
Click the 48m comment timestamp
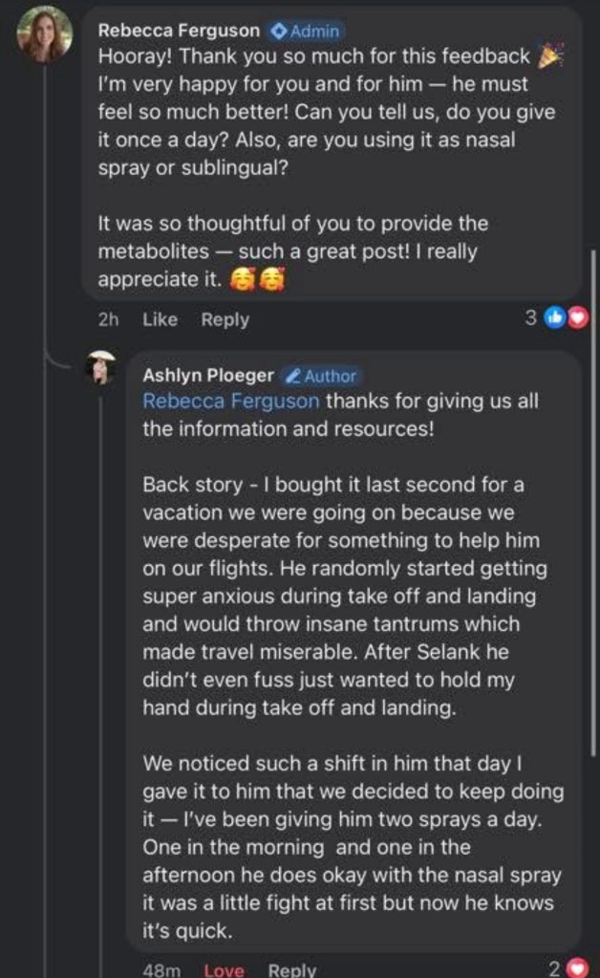coord(161,969)
